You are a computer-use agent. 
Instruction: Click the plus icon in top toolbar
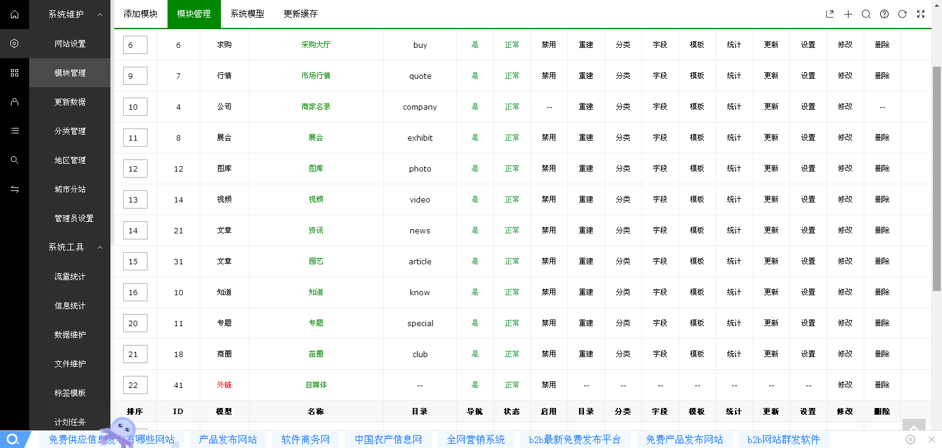point(848,14)
